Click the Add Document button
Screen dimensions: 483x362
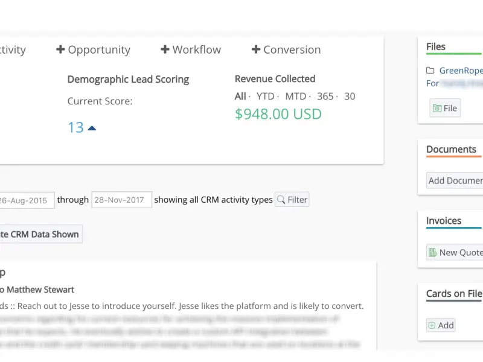455,180
